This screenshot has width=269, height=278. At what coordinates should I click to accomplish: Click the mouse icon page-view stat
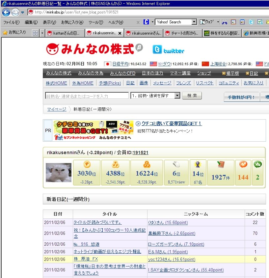coord(176,165)
